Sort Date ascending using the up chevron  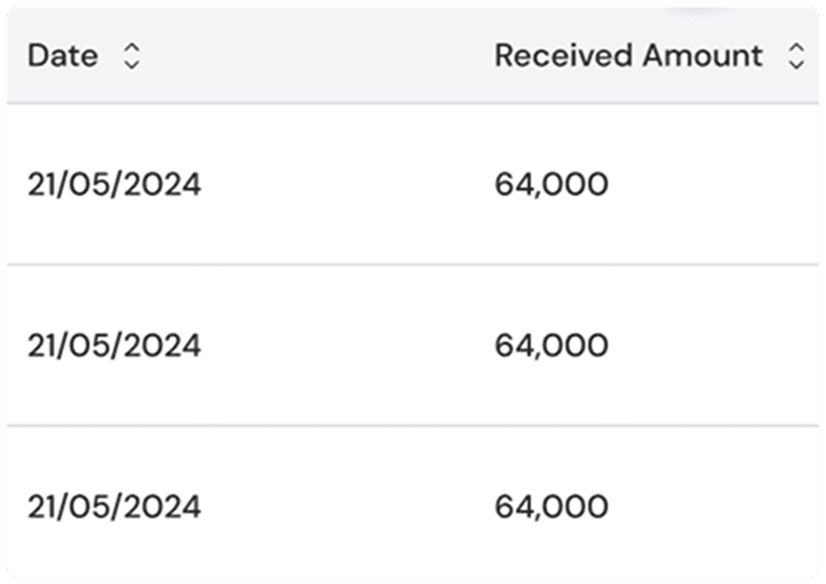pyautogui.click(x=132, y=48)
